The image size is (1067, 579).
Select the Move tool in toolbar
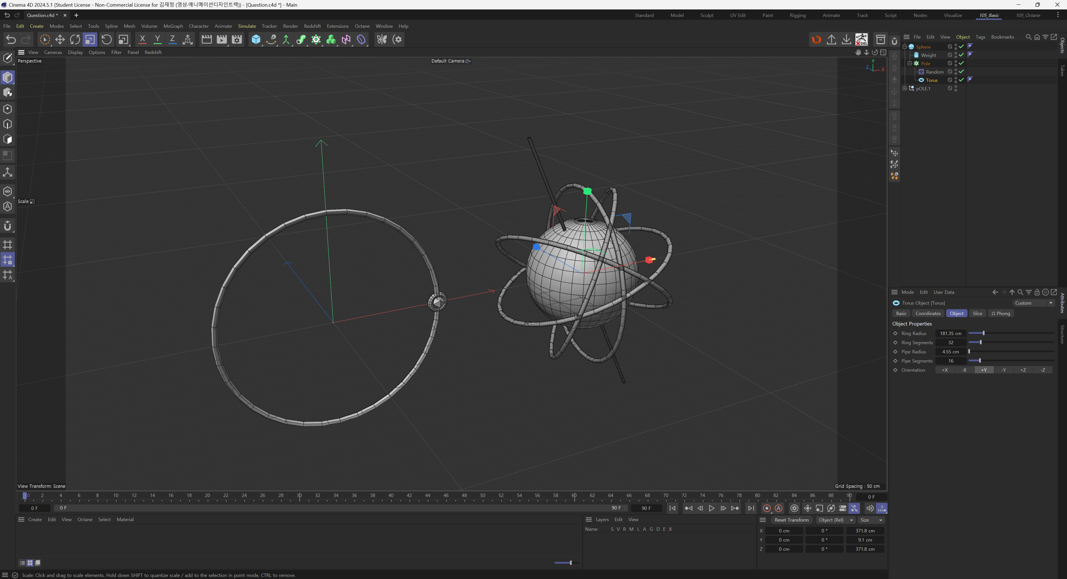point(60,40)
